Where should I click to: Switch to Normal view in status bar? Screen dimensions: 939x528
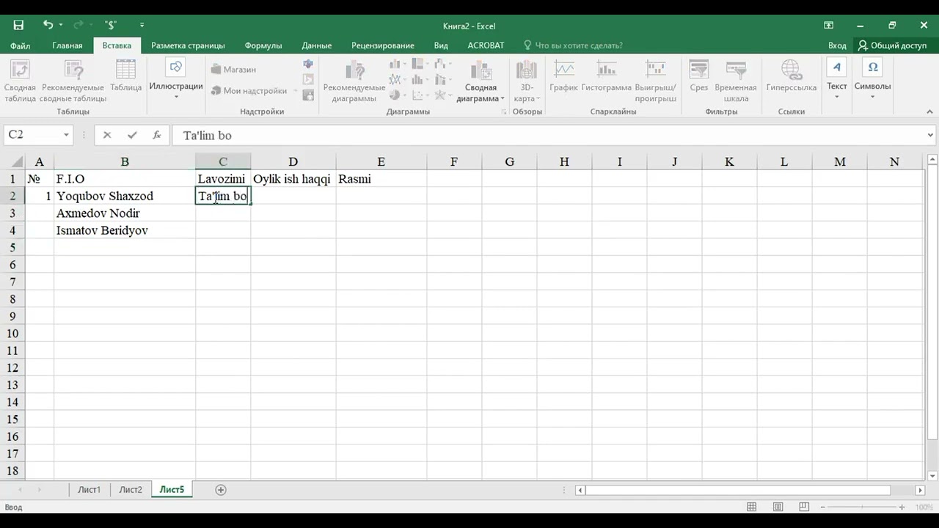coord(751,507)
